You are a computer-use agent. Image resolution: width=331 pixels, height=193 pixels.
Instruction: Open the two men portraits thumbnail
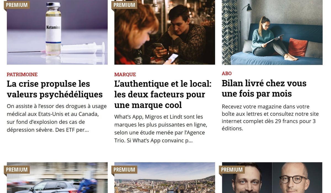(272, 178)
